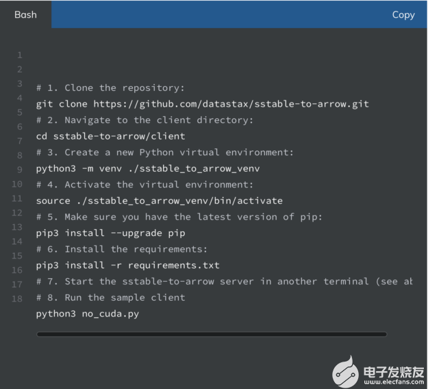Click the 'latest version of pip' comment line
This screenshot has height=389, width=428.
[179, 217]
